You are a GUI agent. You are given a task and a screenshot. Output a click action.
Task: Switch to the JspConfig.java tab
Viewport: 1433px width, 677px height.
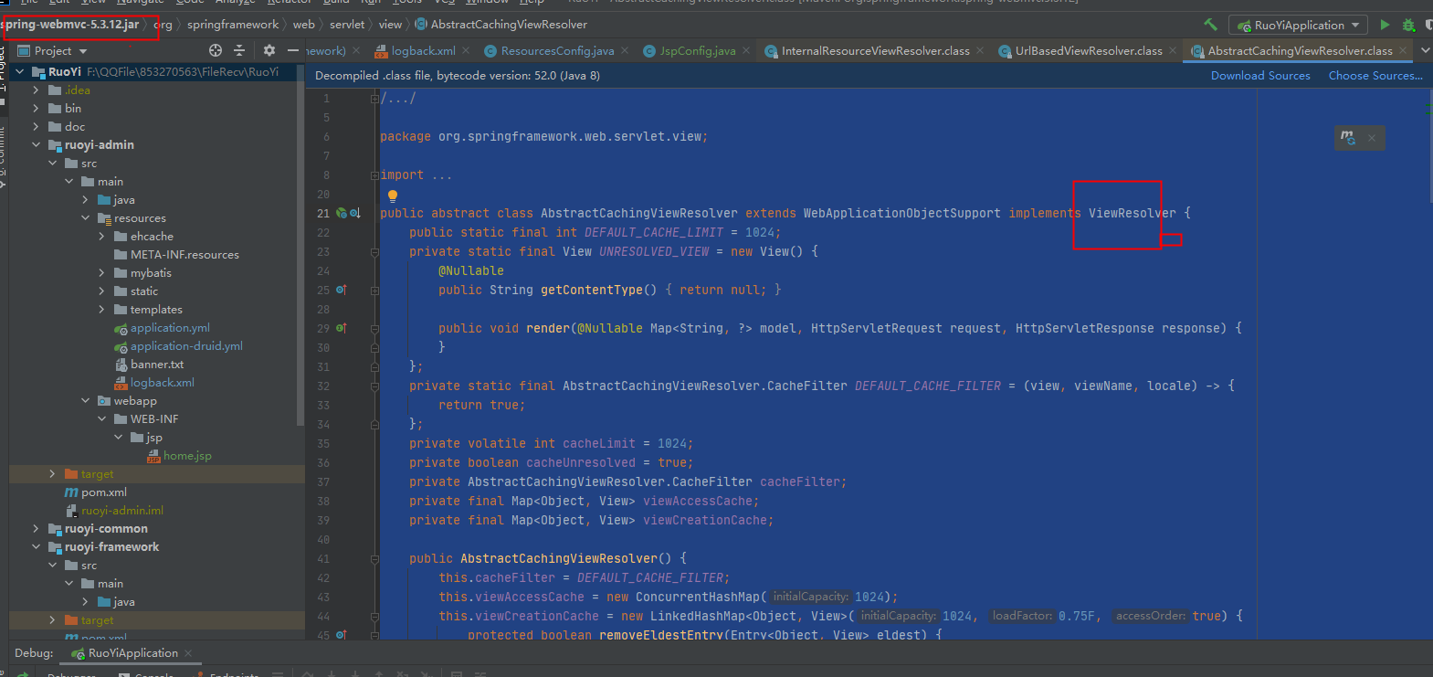click(x=697, y=50)
